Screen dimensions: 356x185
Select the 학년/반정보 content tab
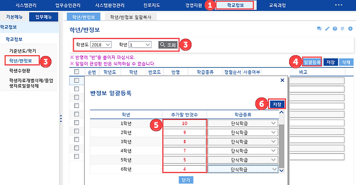click(84, 17)
